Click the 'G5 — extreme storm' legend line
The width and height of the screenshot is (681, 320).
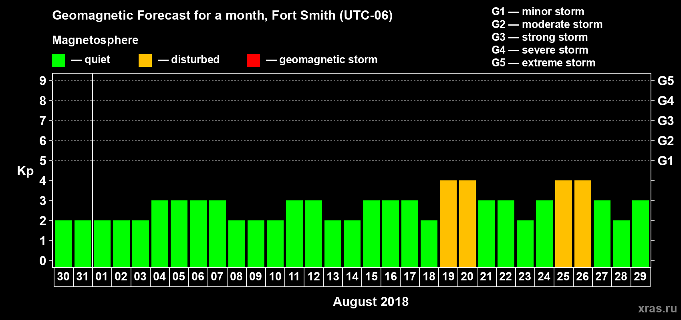click(543, 63)
